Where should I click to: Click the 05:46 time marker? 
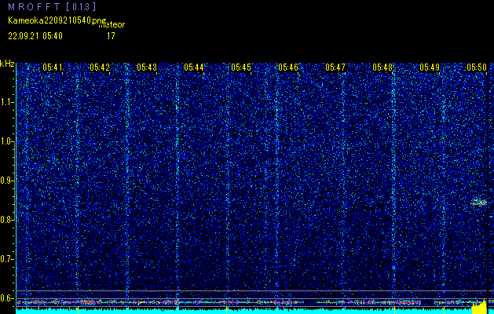tap(288, 67)
